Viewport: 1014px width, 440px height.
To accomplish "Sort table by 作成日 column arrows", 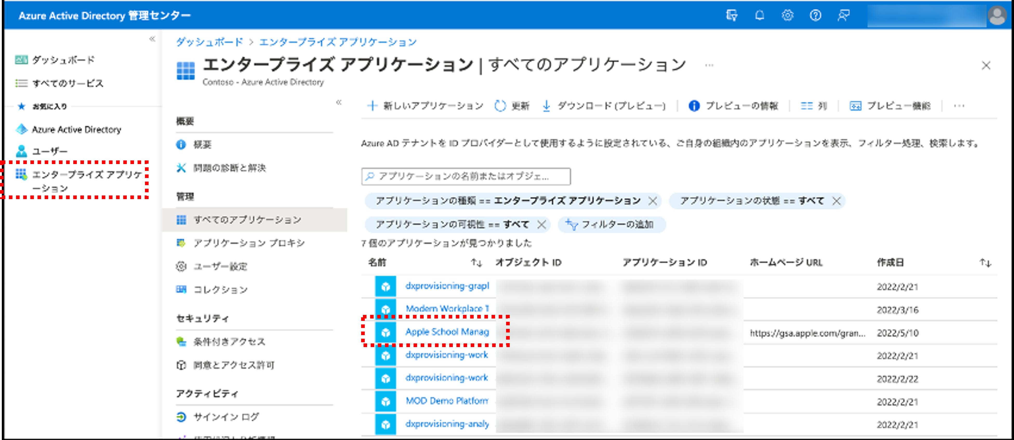I will coord(985,262).
